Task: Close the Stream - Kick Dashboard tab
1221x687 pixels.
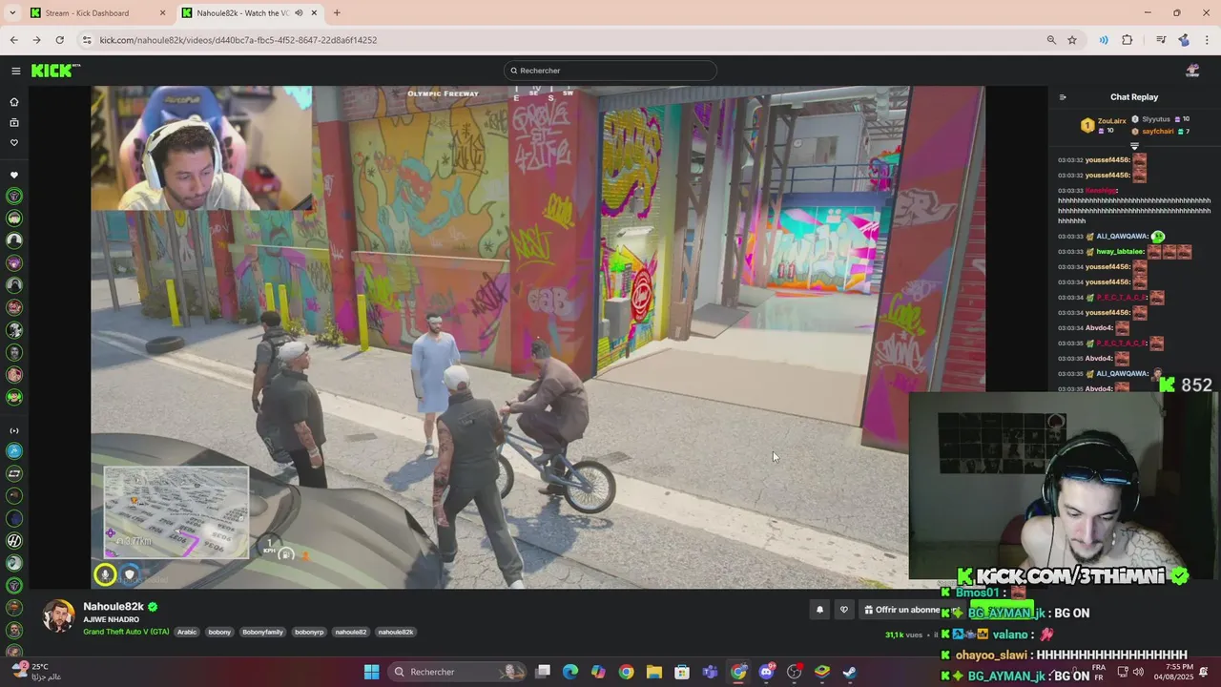Action: pyautogui.click(x=162, y=13)
